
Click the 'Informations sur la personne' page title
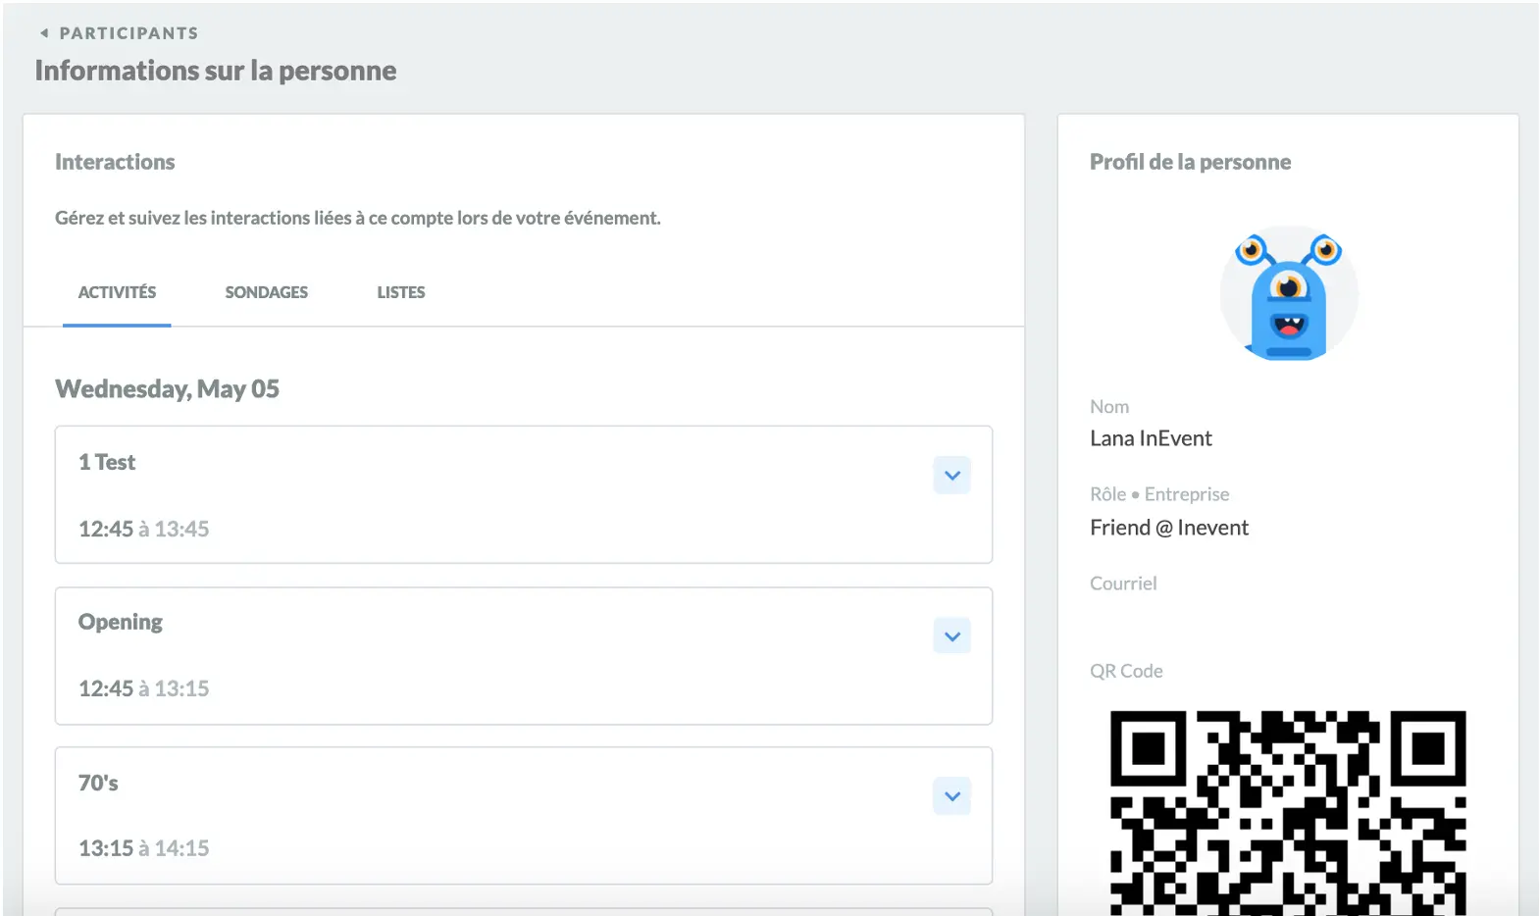pos(216,71)
